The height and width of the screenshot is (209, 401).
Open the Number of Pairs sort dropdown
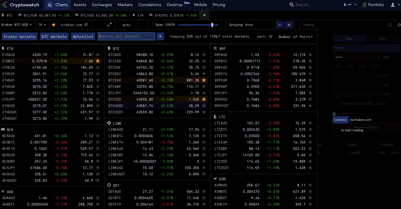pos(296,37)
